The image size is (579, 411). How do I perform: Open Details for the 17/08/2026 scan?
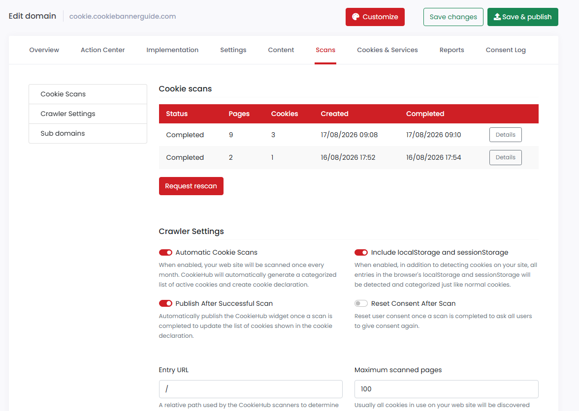click(505, 135)
